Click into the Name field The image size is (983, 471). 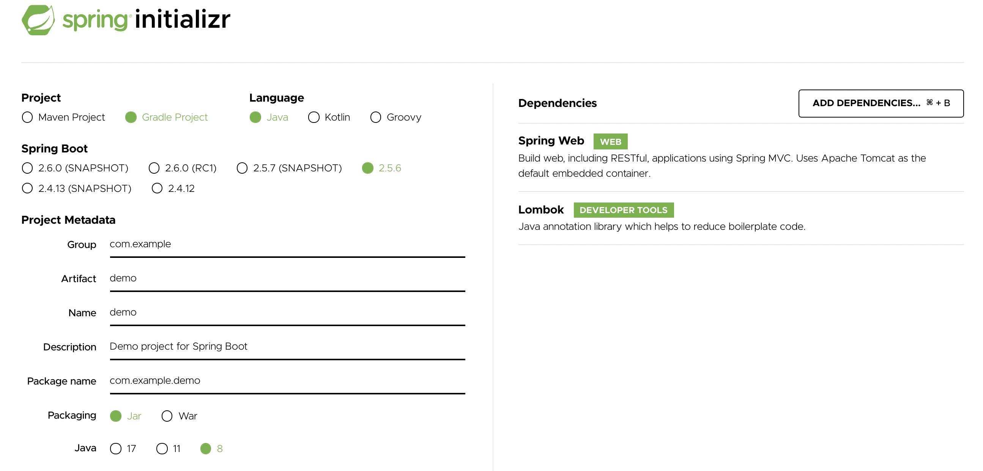point(287,312)
